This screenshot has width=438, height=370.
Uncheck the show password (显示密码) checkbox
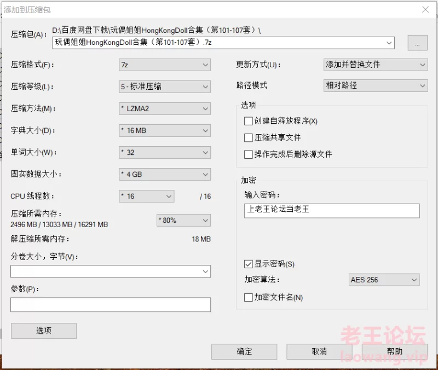(x=249, y=264)
